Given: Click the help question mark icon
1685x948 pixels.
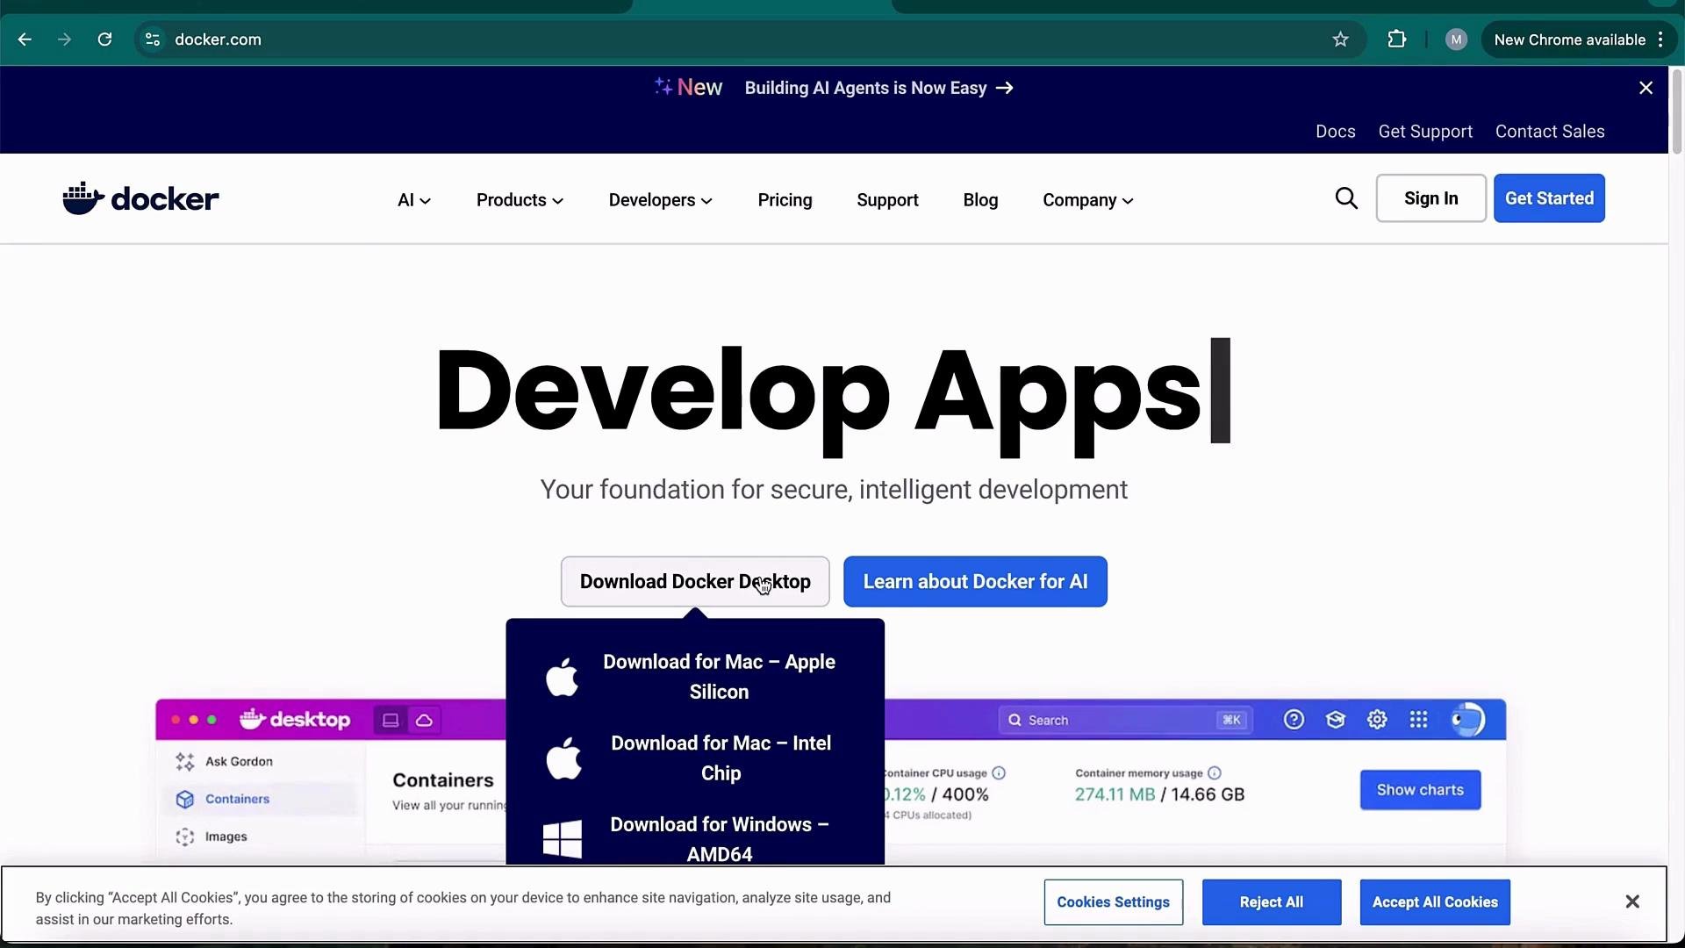Looking at the screenshot, I should coord(1294,720).
